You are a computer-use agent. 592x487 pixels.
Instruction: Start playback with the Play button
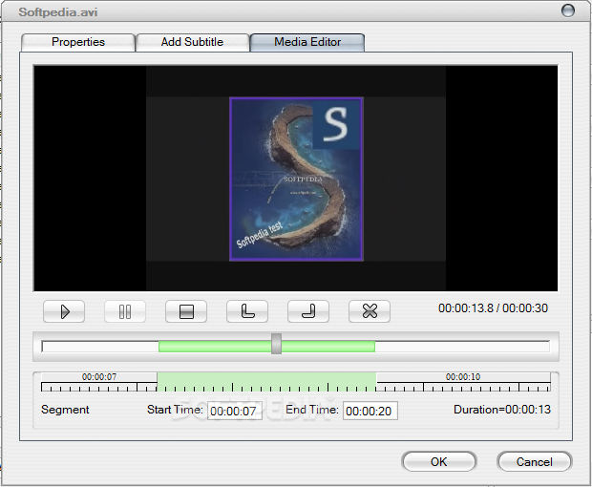pos(64,311)
